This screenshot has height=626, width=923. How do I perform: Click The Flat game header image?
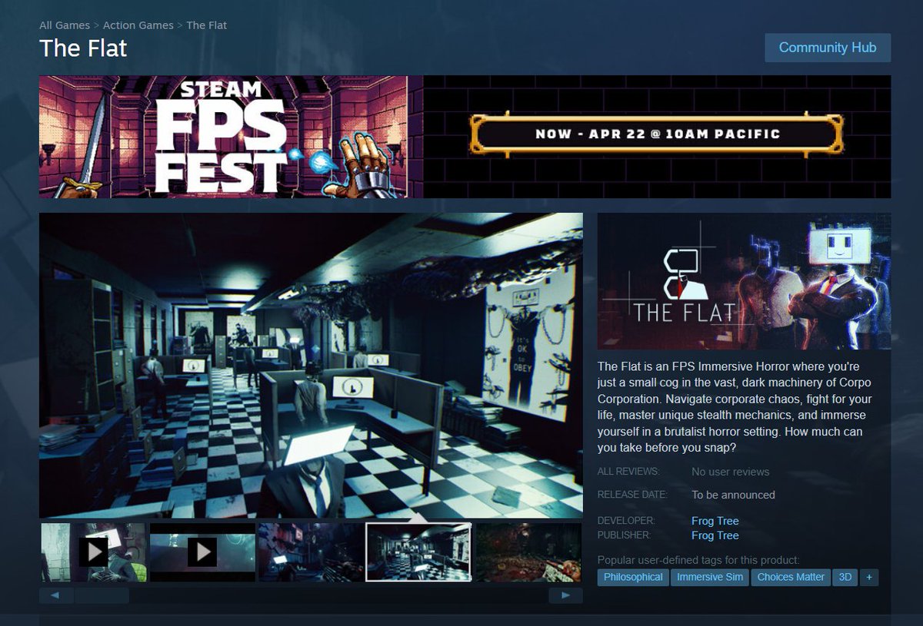pyautogui.click(x=744, y=281)
